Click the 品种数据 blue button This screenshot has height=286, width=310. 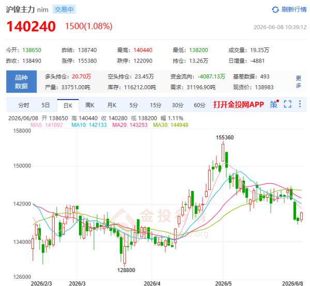pos(21,82)
